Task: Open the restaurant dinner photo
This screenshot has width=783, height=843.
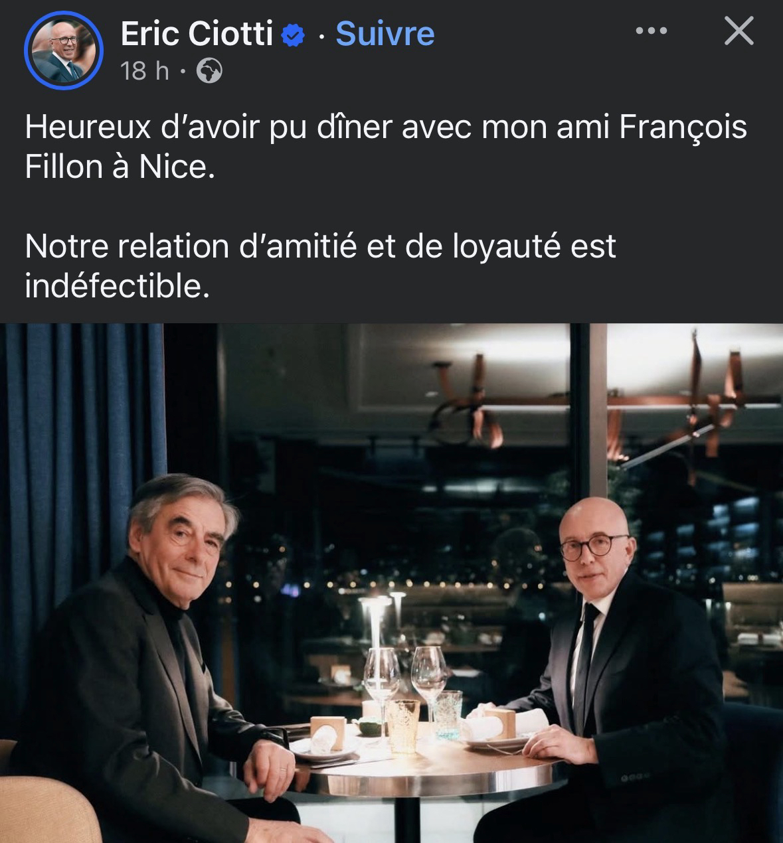Action: (392, 583)
